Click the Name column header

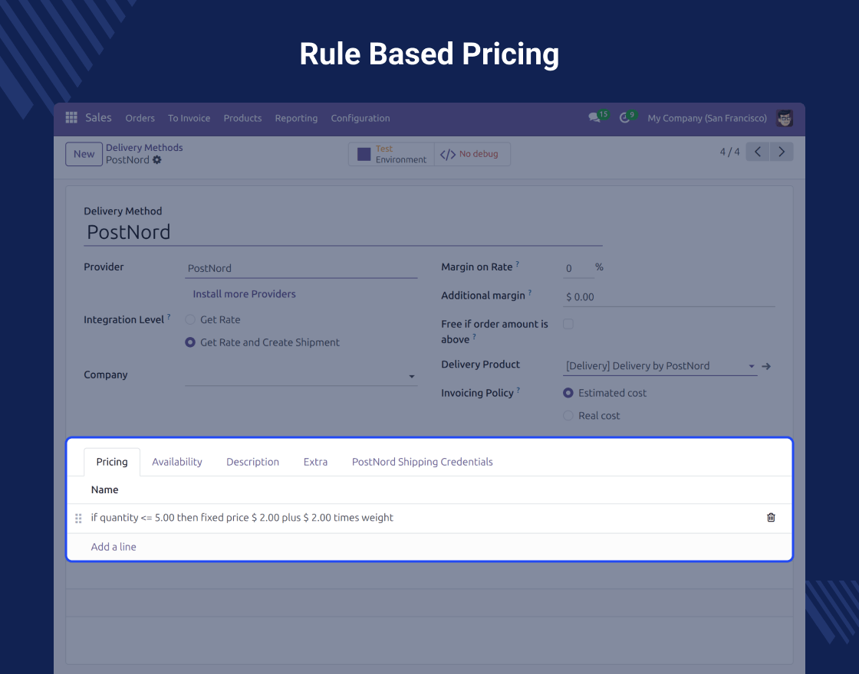pos(104,489)
